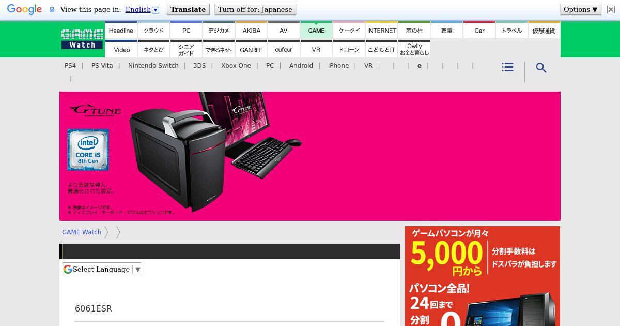This screenshot has height=326, width=620.
Task: Go to PC link in platform row
Action: point(270,66)
